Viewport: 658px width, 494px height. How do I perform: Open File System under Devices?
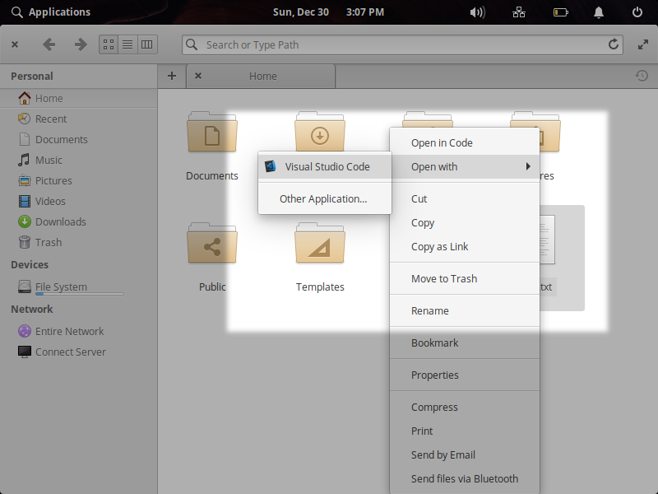tap(78, 287)
